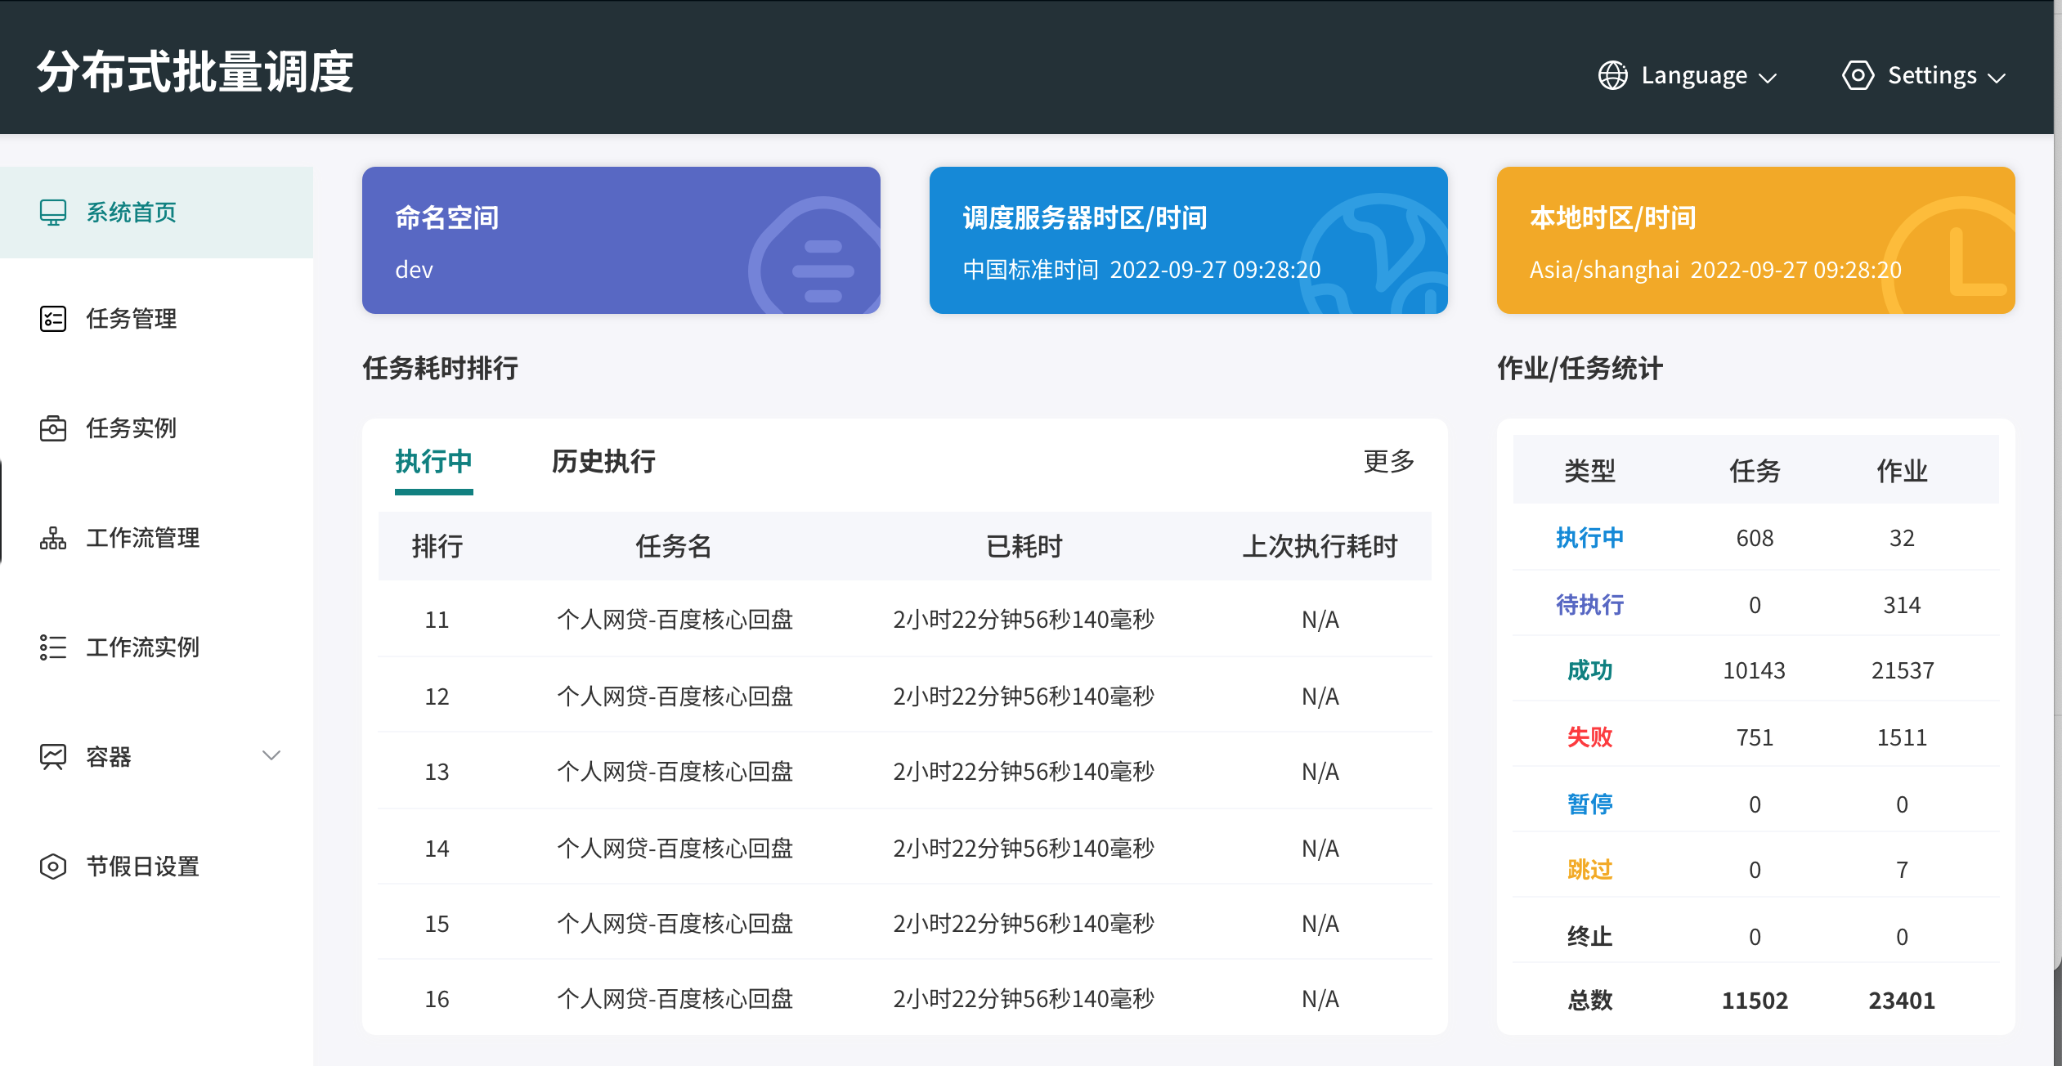Click the 类型 column header
Viewport: 2062px width, 1066px height.
pos(1589,471)
